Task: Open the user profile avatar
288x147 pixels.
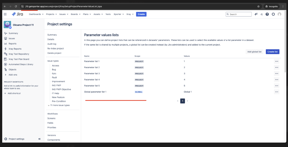Action: [x=279, y=14]
